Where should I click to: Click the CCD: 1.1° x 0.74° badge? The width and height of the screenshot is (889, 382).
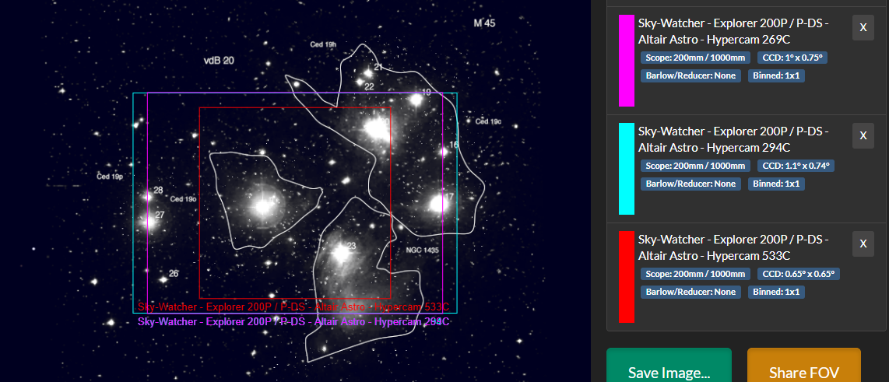coord(796,166)
